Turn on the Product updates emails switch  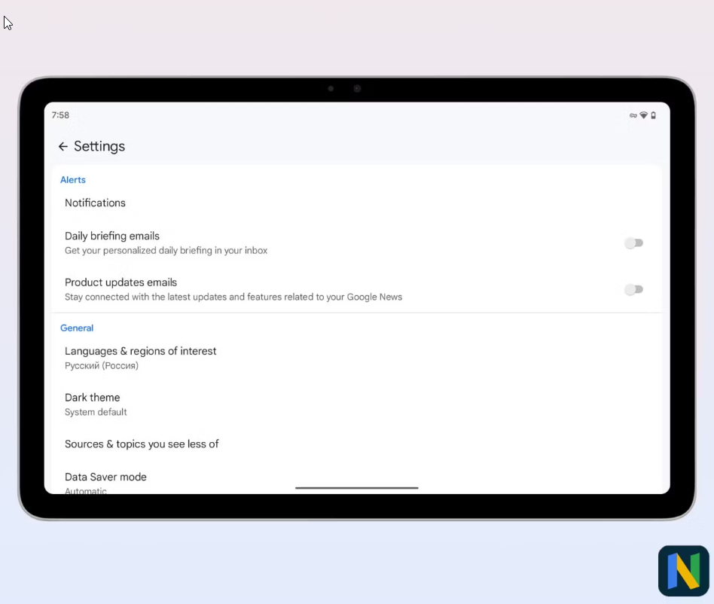tap(633, 290)
